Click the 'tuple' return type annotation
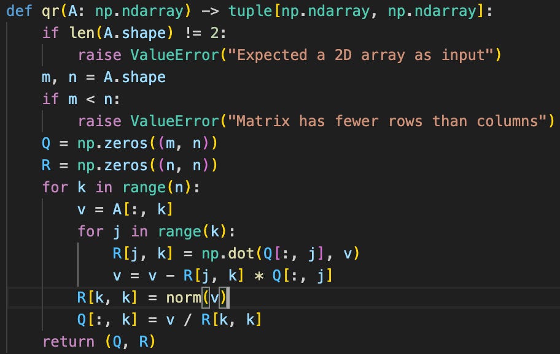 pos(251,11)
